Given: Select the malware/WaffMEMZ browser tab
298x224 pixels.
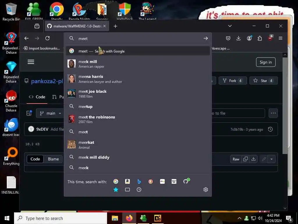Looking at the screenshot, I should coord(77,26).
